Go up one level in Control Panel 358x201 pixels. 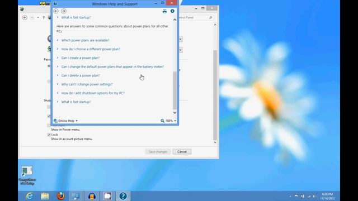(44, 17)
